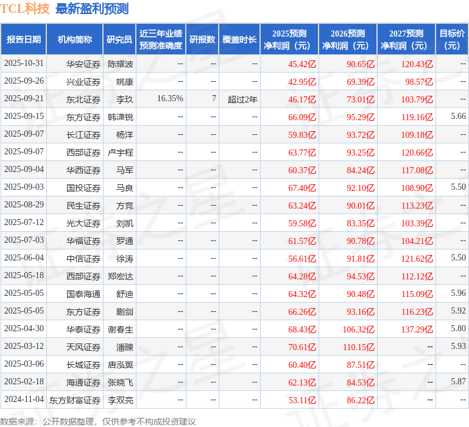Image resolution: width=469 pixels, height=427 pixels.
Task: Click analyst name 姚康
Action: click(x=124, y=81)
